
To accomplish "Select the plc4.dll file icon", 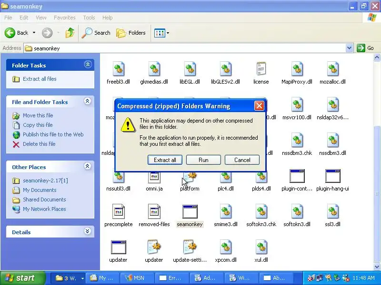I will click(x=225, y=177).
